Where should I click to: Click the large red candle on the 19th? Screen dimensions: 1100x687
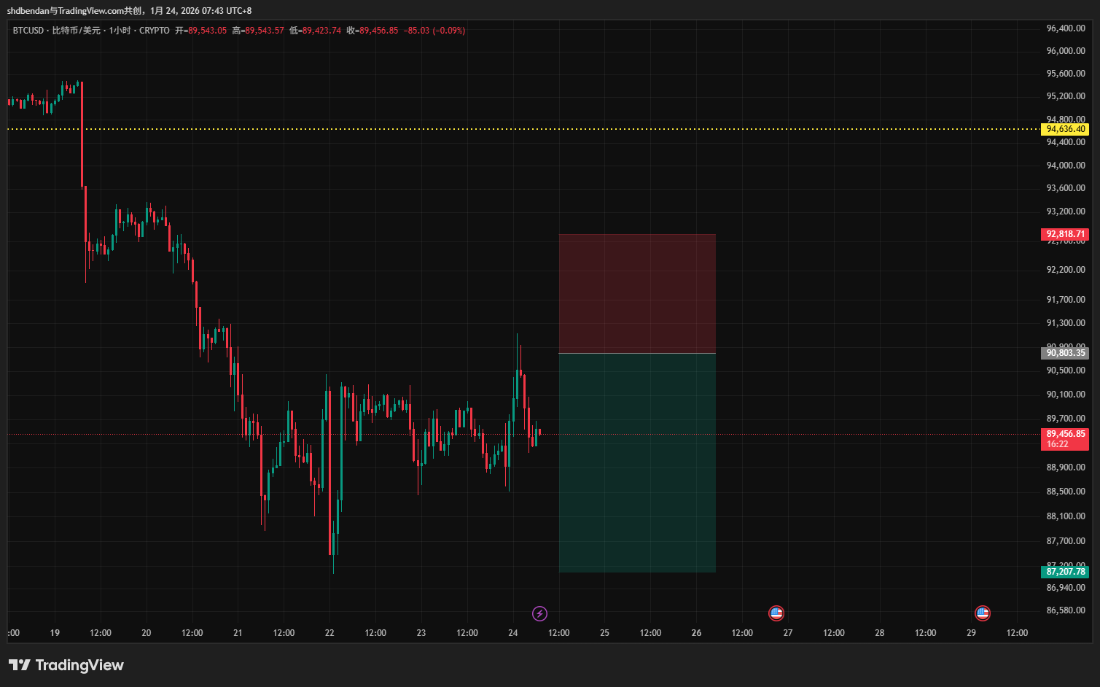tap(82, 135)
